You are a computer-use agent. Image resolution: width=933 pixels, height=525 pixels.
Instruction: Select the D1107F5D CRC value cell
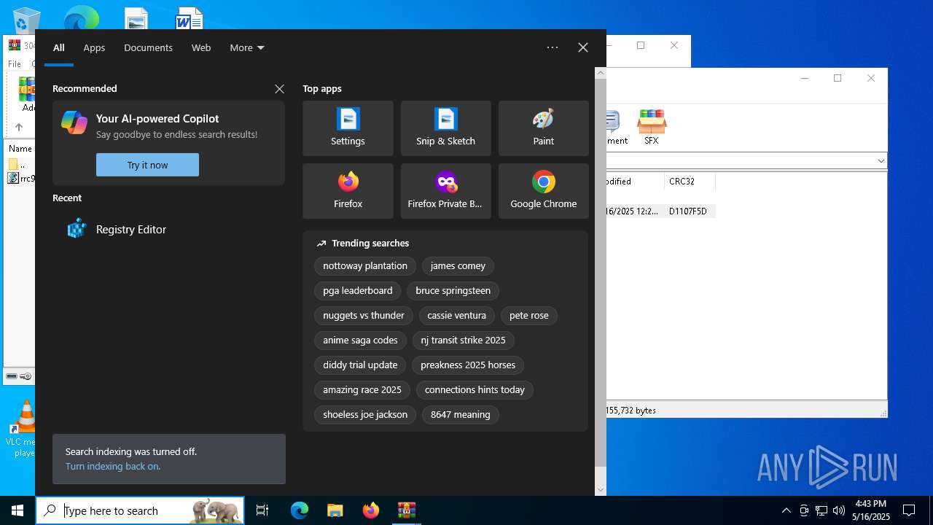coord(688,211)
